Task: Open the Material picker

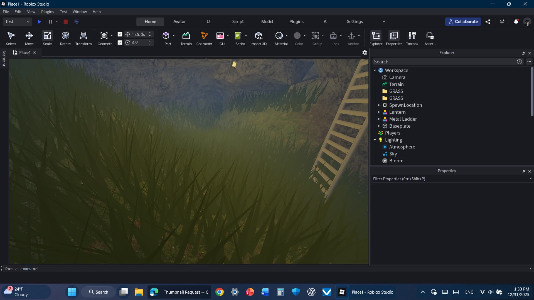Action: [279, 38]
